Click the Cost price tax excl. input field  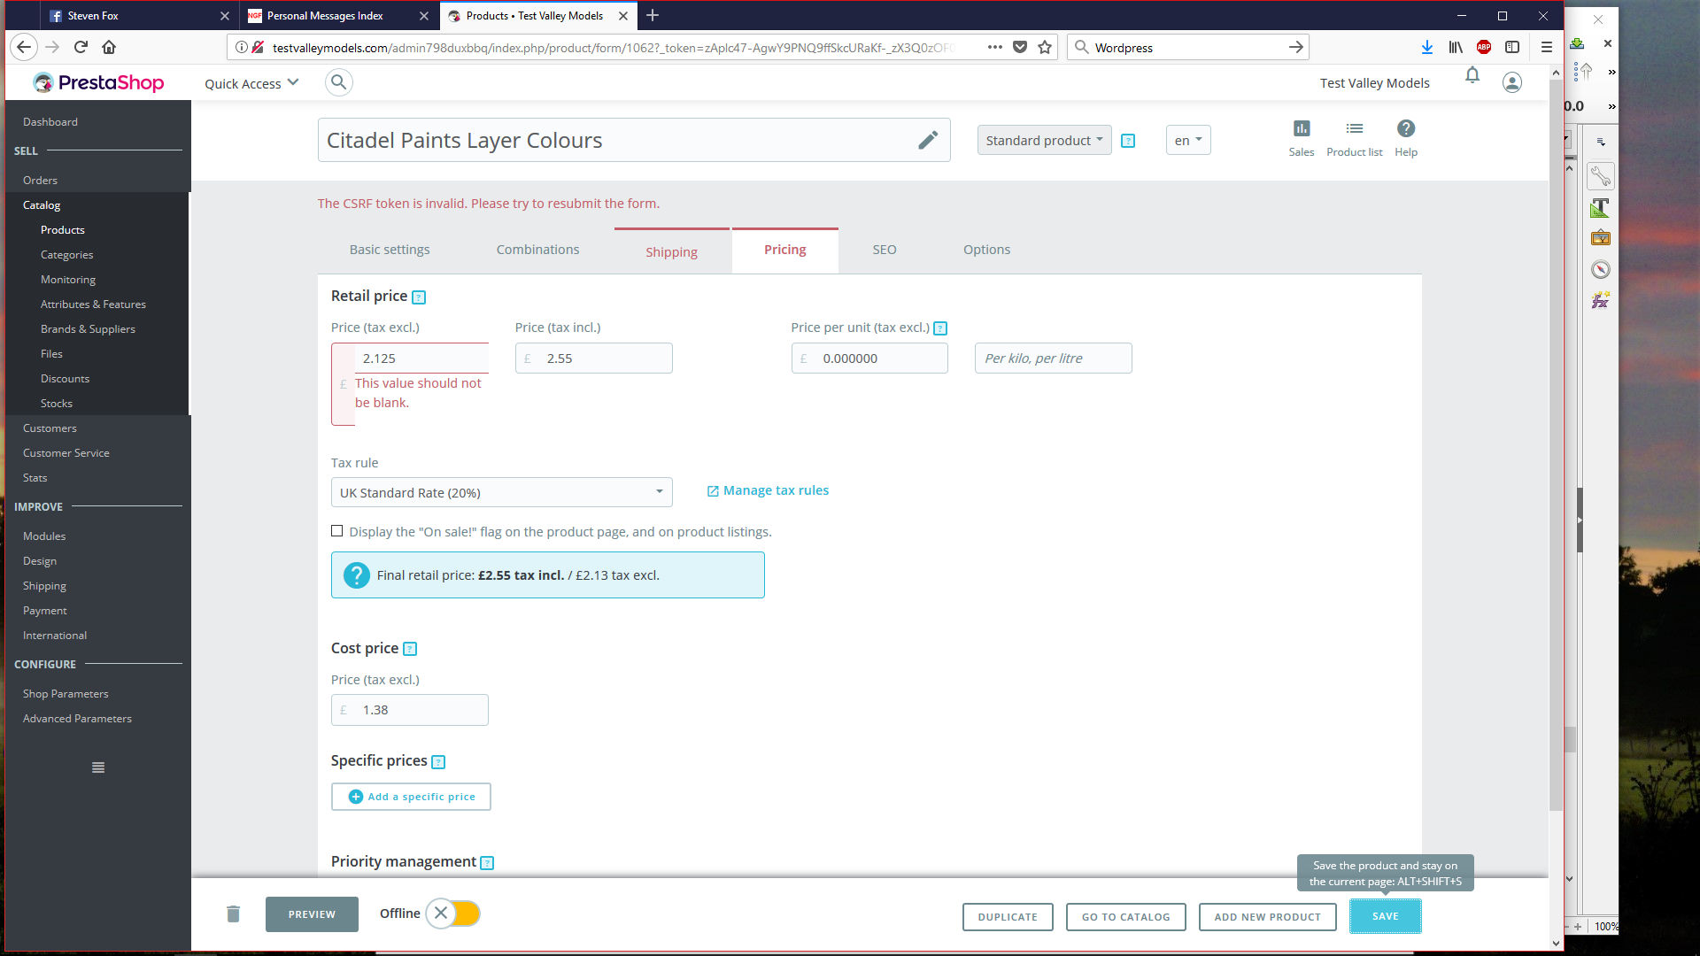(420, 711)
